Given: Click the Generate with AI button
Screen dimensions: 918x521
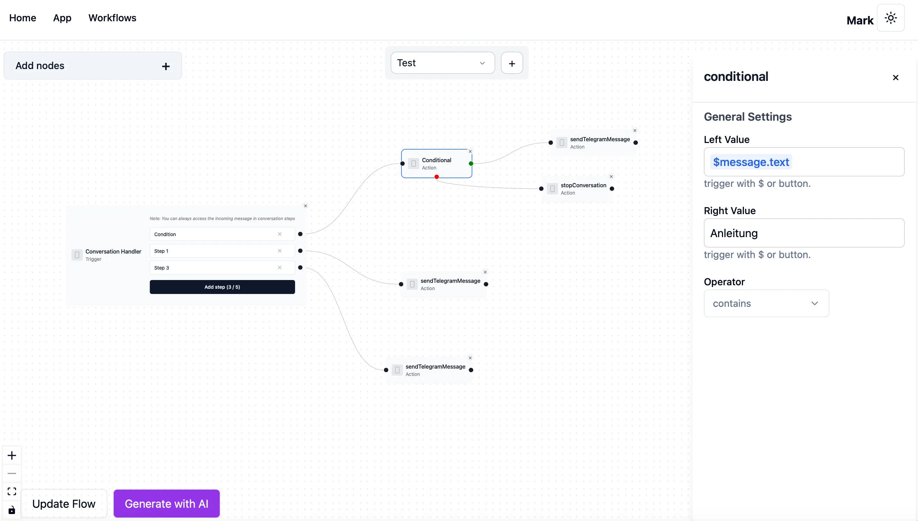Looking at the screenshot, I should [166, 504].
